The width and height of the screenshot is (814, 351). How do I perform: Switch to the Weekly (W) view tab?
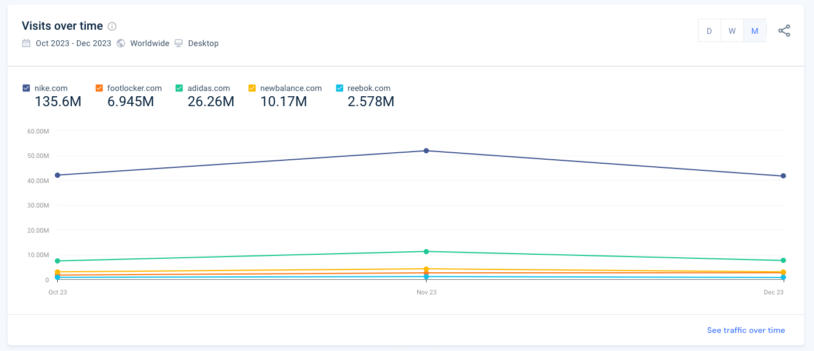[732, 30]
